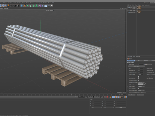Click the toggle active view icon
This screenshot has height=116, width=155.
(126, 8)
